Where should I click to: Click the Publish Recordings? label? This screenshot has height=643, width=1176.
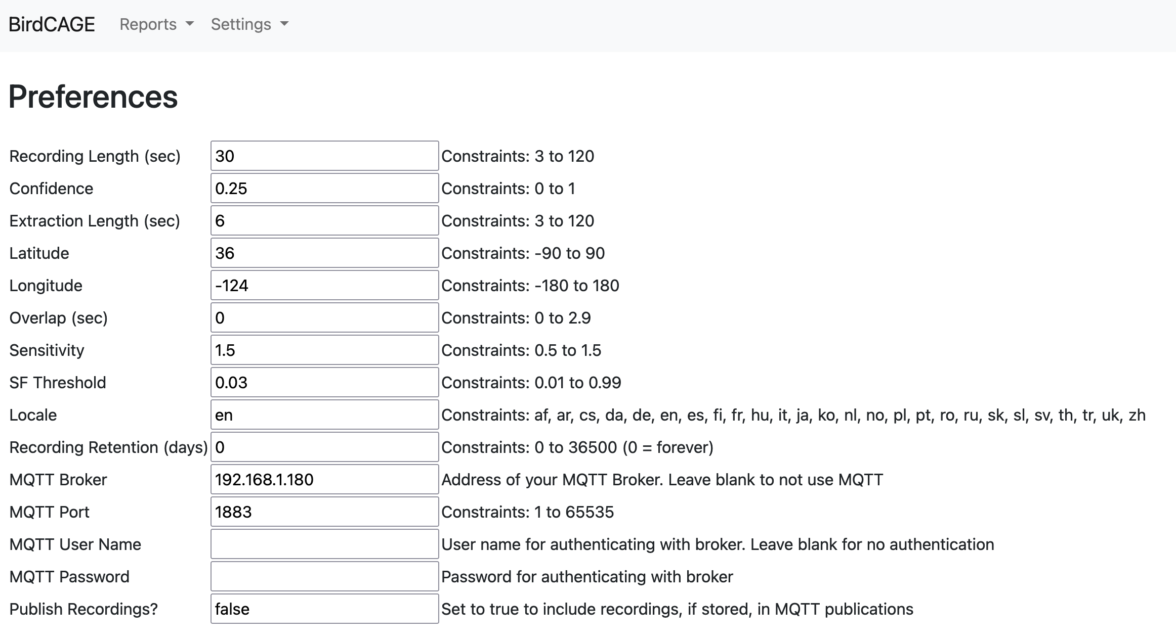click(83, 609)
